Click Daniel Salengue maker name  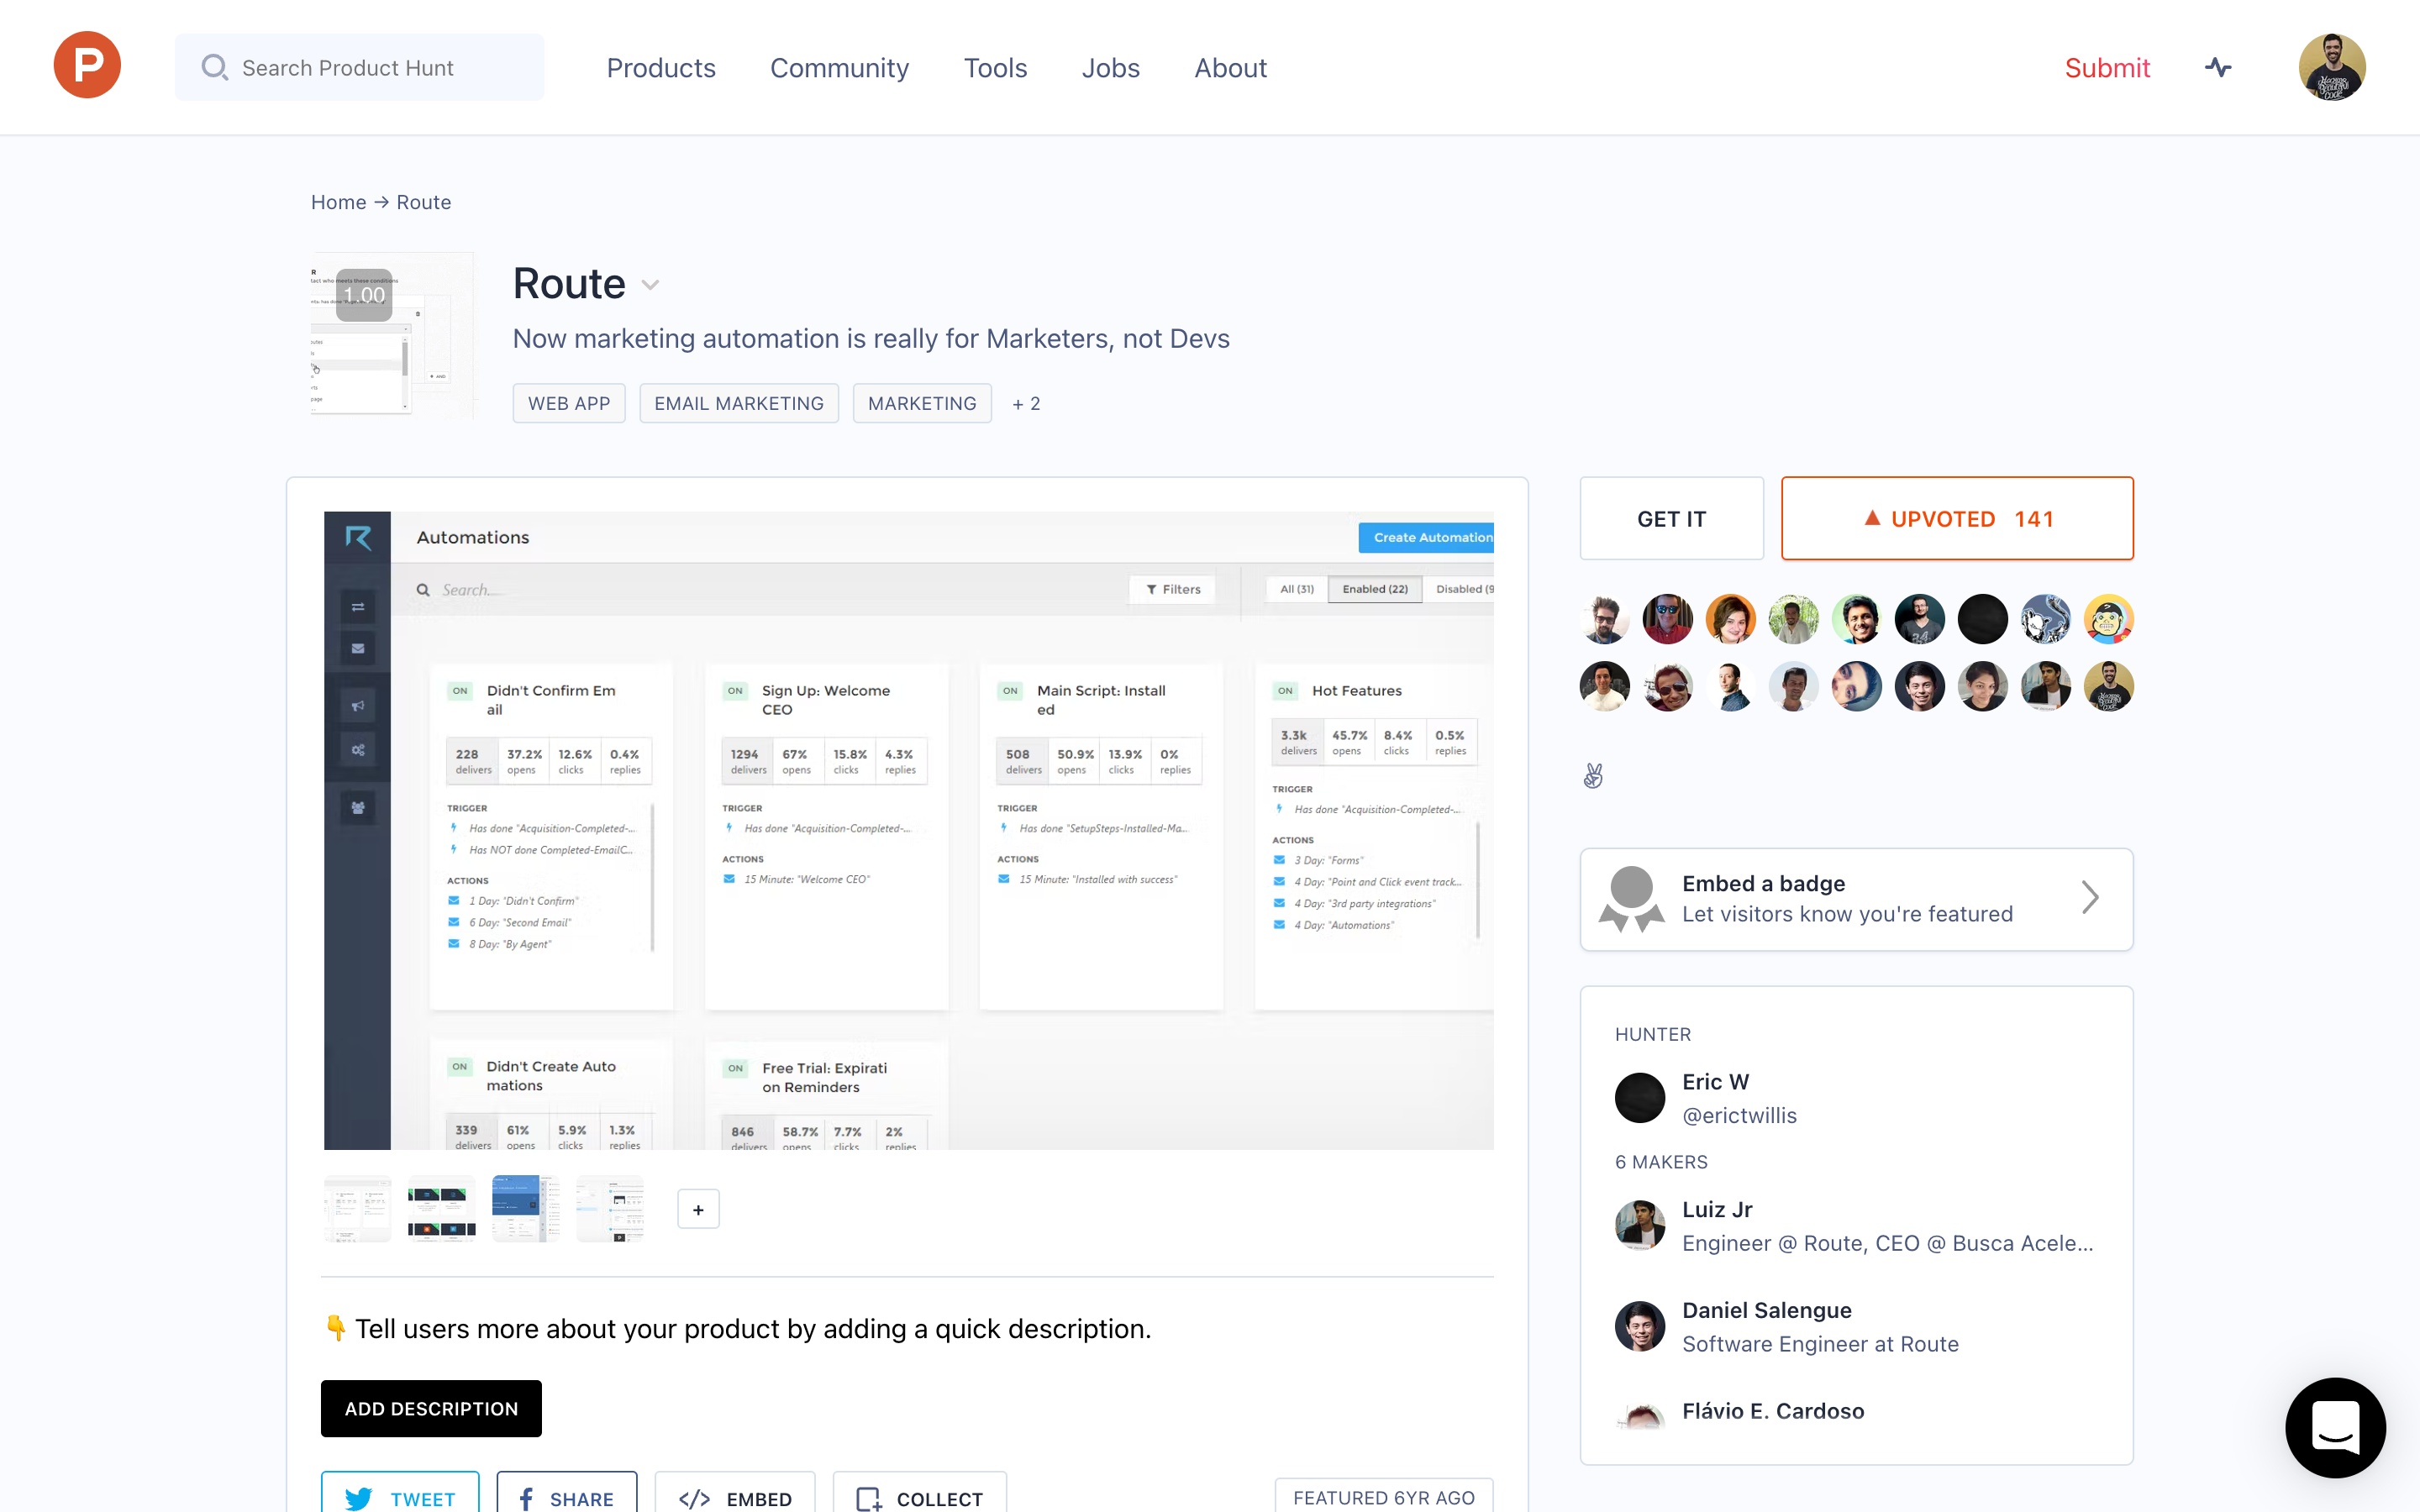pyautogui.click(x=1766, y=1310)
